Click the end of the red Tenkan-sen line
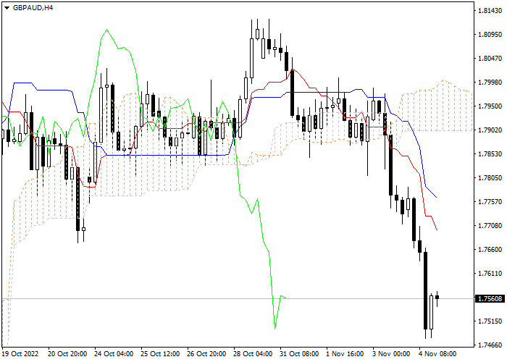The image size is (507, 362). (437, 230)
